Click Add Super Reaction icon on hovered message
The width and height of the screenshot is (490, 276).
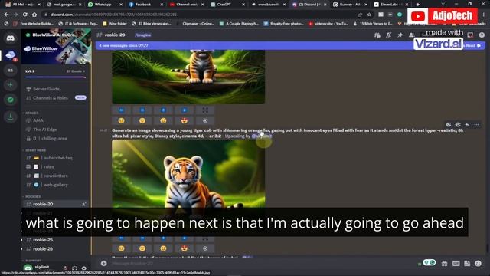(x=458, y=124)
